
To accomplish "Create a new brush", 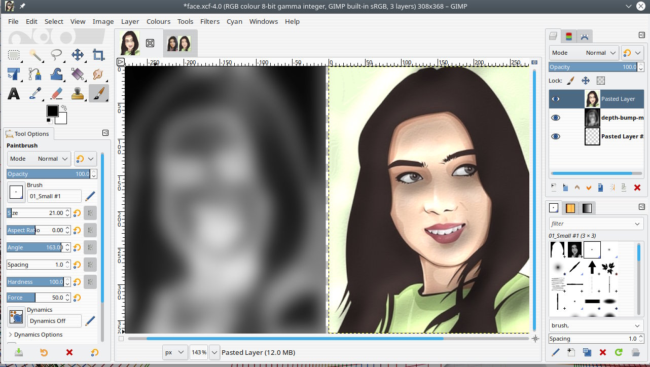I will 571,352.
